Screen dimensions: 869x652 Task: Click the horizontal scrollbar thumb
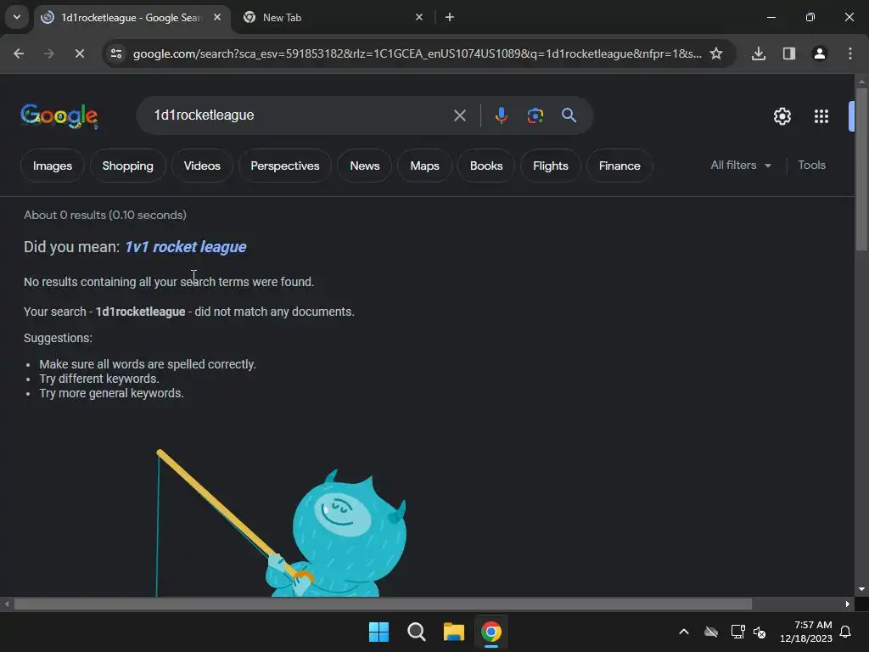point(383,604)
